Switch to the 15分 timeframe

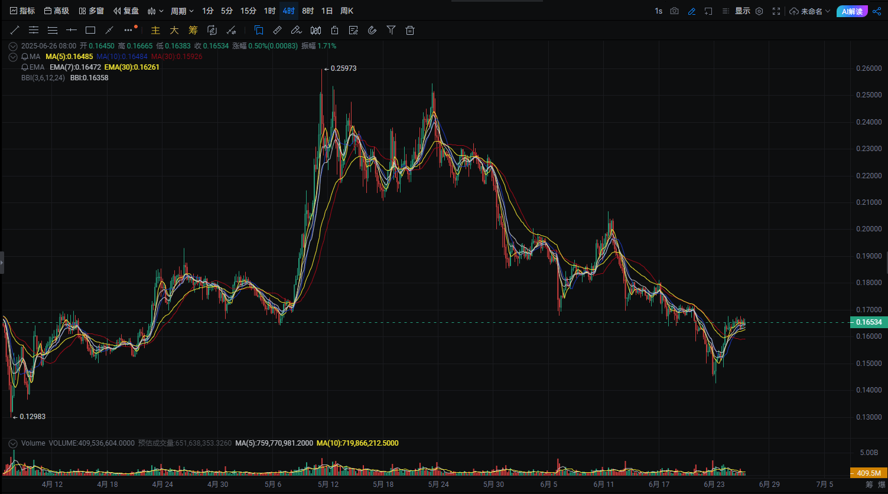248,11
